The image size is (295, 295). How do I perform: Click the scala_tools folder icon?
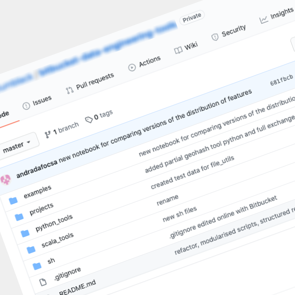31,250
